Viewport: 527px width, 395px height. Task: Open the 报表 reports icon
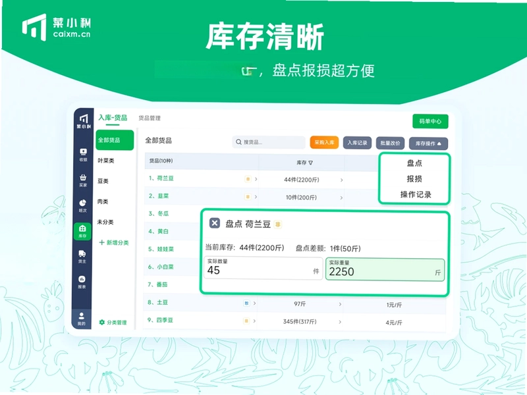[x=82, y=282]
